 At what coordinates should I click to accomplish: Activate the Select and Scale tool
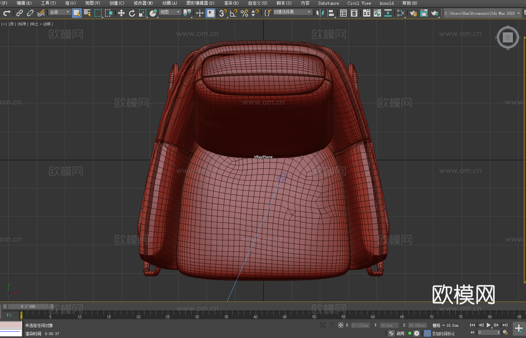pyautogui.click(x=143, y=13)
